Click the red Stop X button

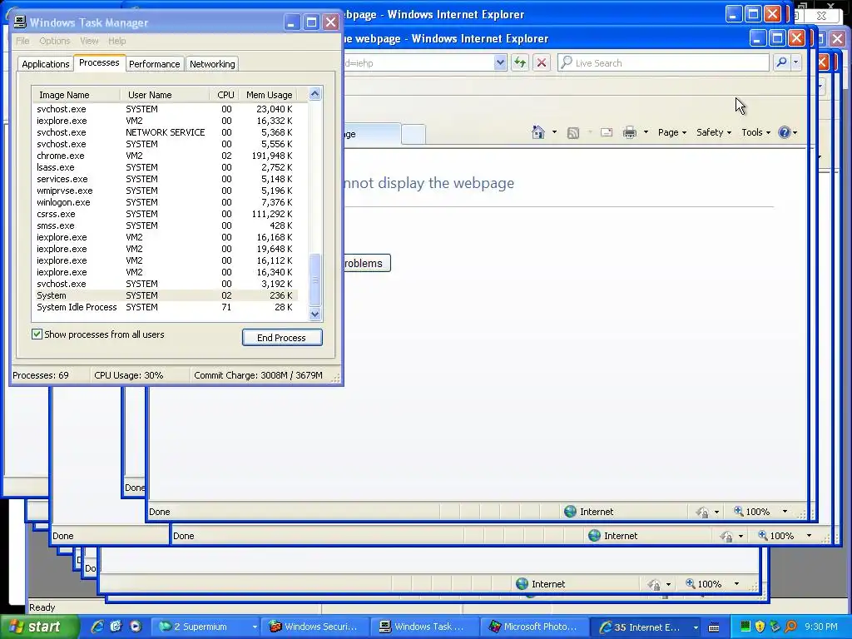pyautogui.click(x=541, y=62)
